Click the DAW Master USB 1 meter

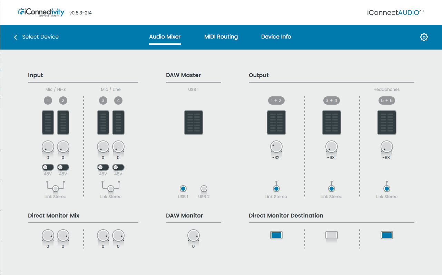point(194,123)
